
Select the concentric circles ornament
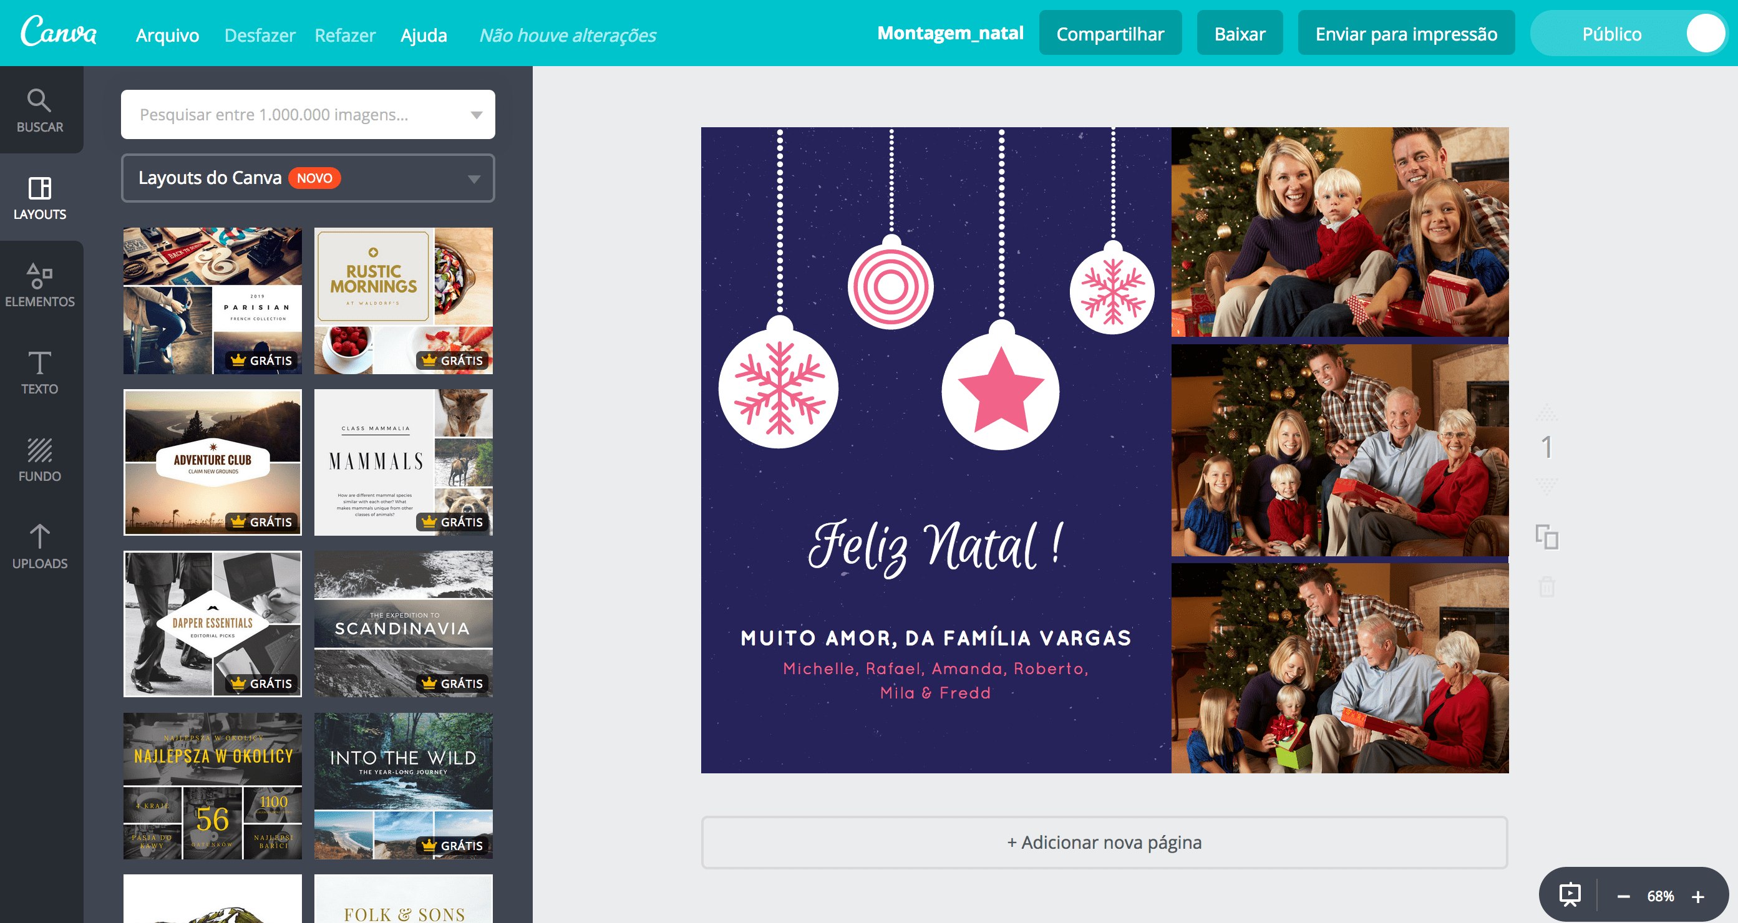point(891,286)
